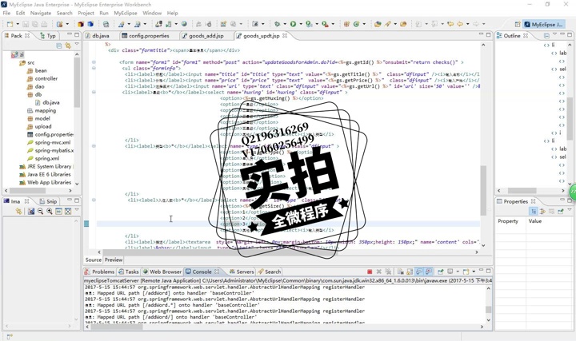Open the Display Selected Console dropdown
The image size is (576, 341).
click(458, 272)
